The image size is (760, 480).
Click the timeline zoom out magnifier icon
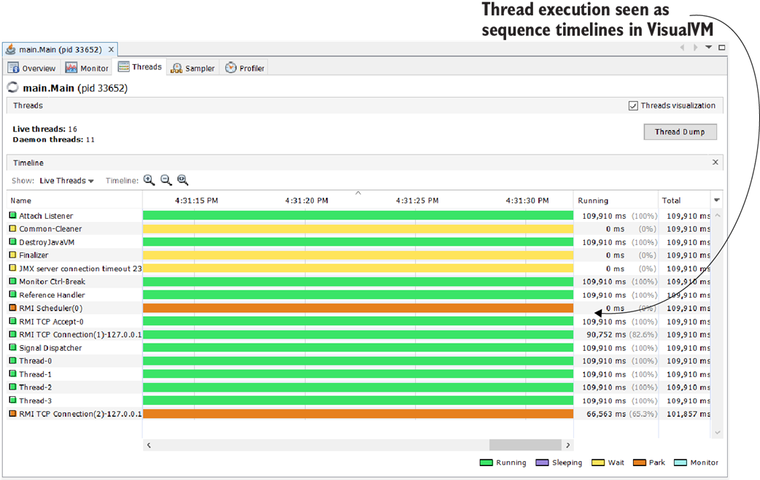click(x=166, y=180)
